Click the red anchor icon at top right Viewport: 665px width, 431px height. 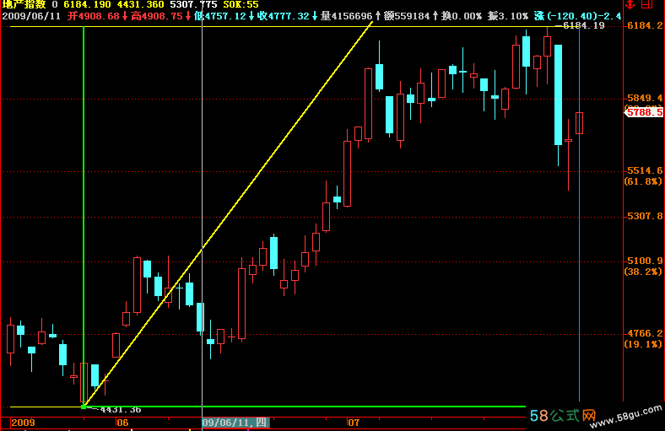coord(630,4)
